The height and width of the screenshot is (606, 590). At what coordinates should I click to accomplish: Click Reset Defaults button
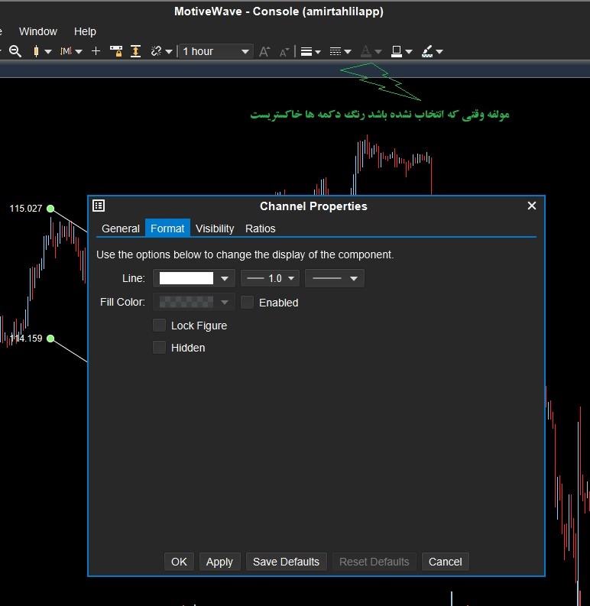tap(374, 562)
